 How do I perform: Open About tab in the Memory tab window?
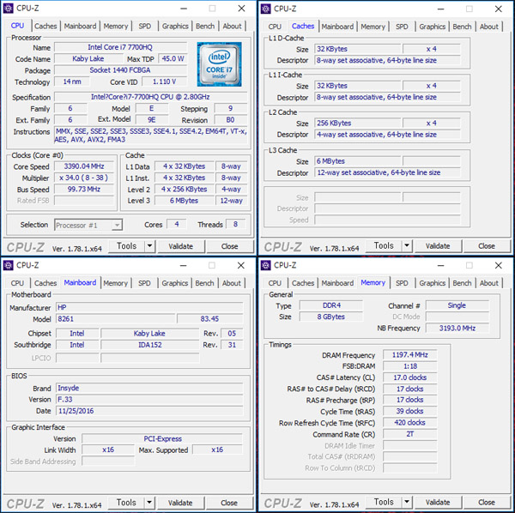(488, 283)
